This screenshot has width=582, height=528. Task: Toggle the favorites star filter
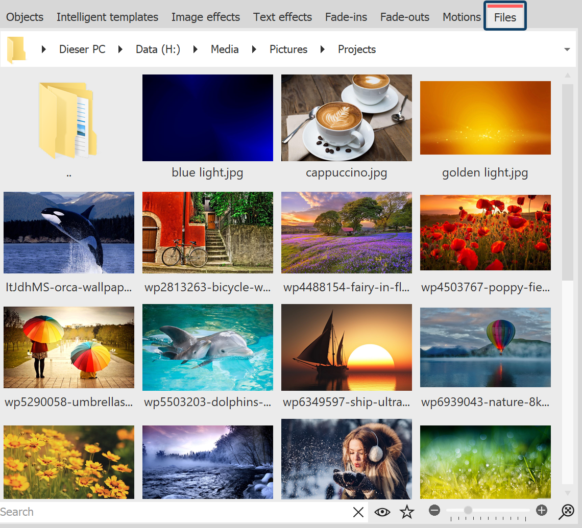pos(407,512)
